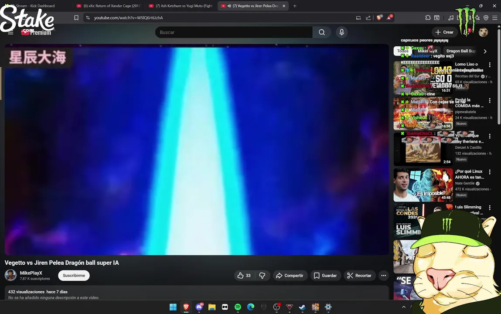The width and height of the screenshot is (501, 314).
Task: Show more filter chips with right arrow
Action: click(485, 51)
